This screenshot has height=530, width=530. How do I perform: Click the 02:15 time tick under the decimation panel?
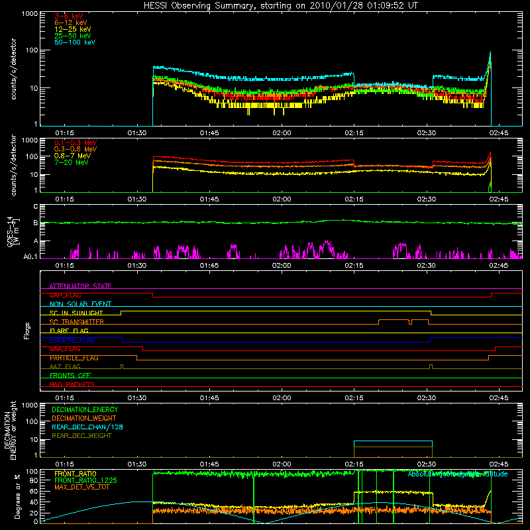click(x=354, y=464)
